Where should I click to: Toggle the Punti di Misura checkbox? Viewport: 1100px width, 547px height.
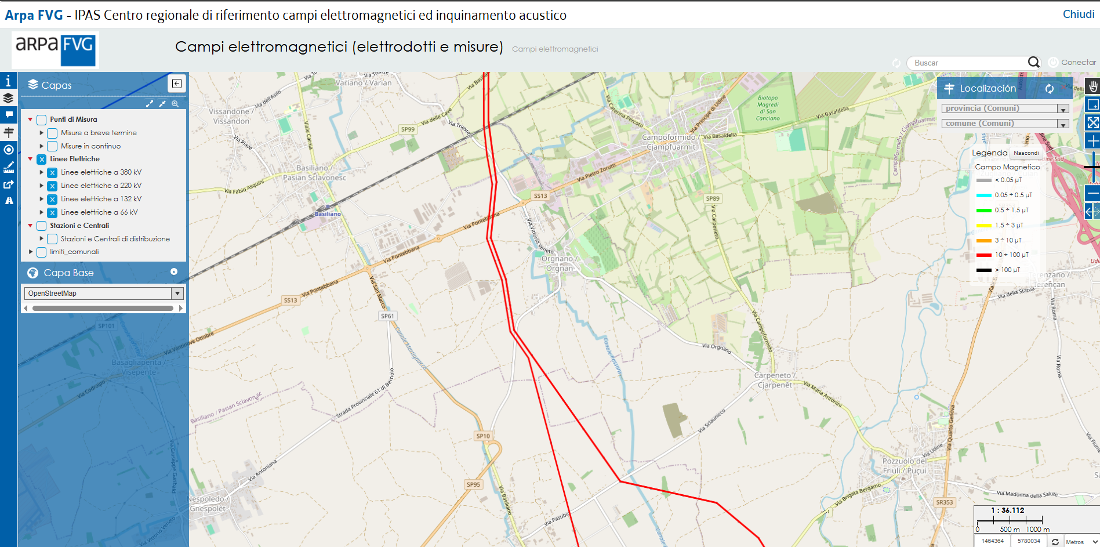[x=42, y=119]
